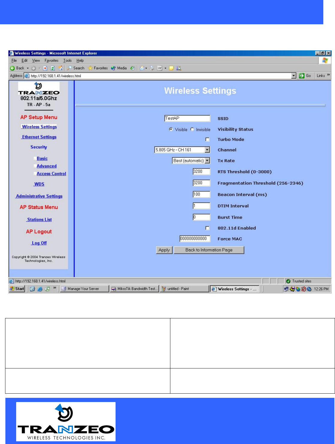Image resolution: width=335 pixels, height=444 pixels.
Task: Click the Print toolbar icon
Action: click(152, 68)
